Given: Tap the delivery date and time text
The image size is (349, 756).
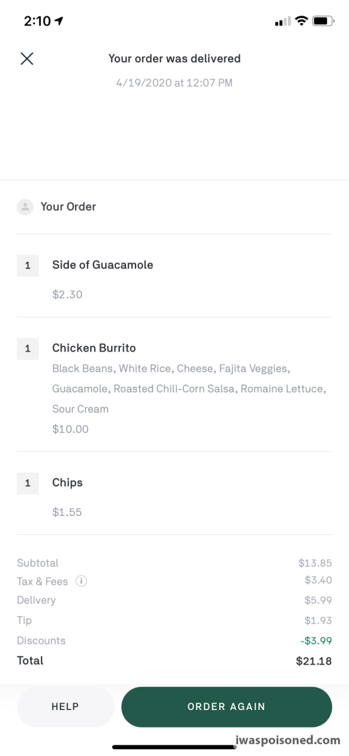Looking at the screenshot, I should 174,83.
